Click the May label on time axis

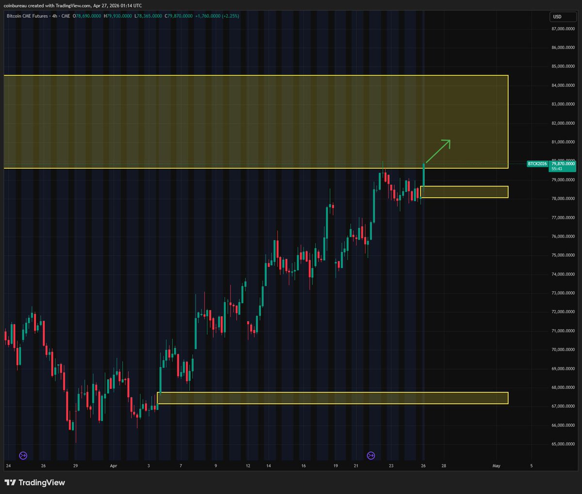496,466
